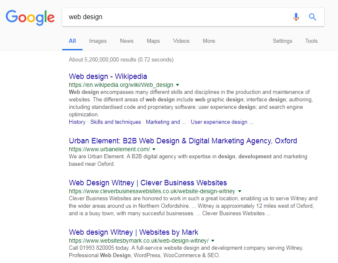Image resolution: width=338 pixels, height=263 pixels.
Task: Click the 'Call 01993 820005 today' snippet
Action: (186, 251)
